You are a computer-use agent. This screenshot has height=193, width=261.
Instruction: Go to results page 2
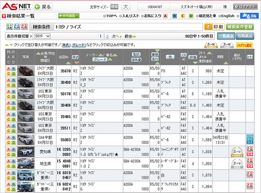107,36
